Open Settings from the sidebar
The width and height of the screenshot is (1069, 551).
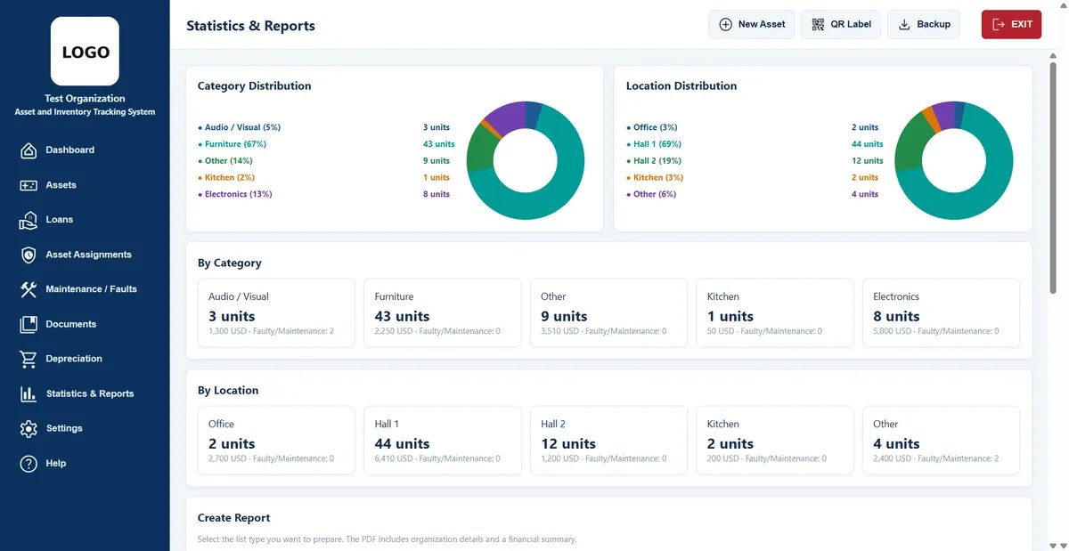[x=64, y=428]
